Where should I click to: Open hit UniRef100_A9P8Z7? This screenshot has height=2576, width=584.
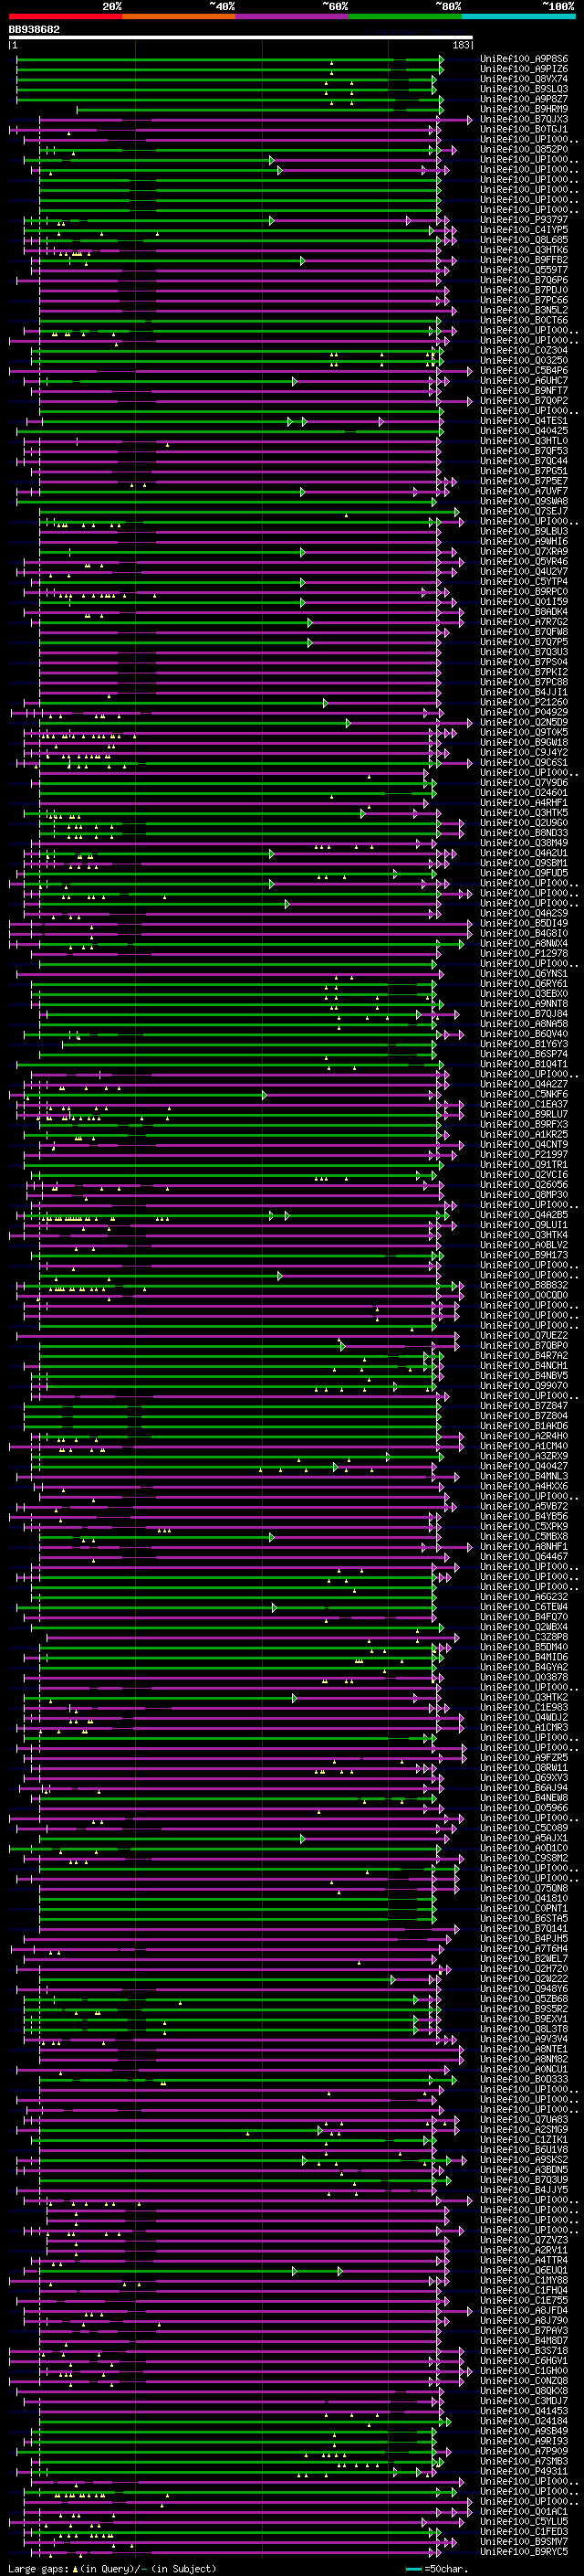[524, 99]
